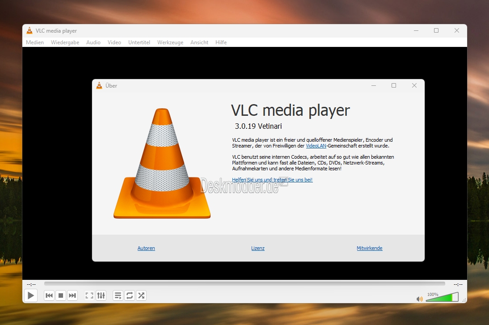Open the Medien menu
Image resolution: width=489 pixels, height=325 pixels.
click(34, 42)
